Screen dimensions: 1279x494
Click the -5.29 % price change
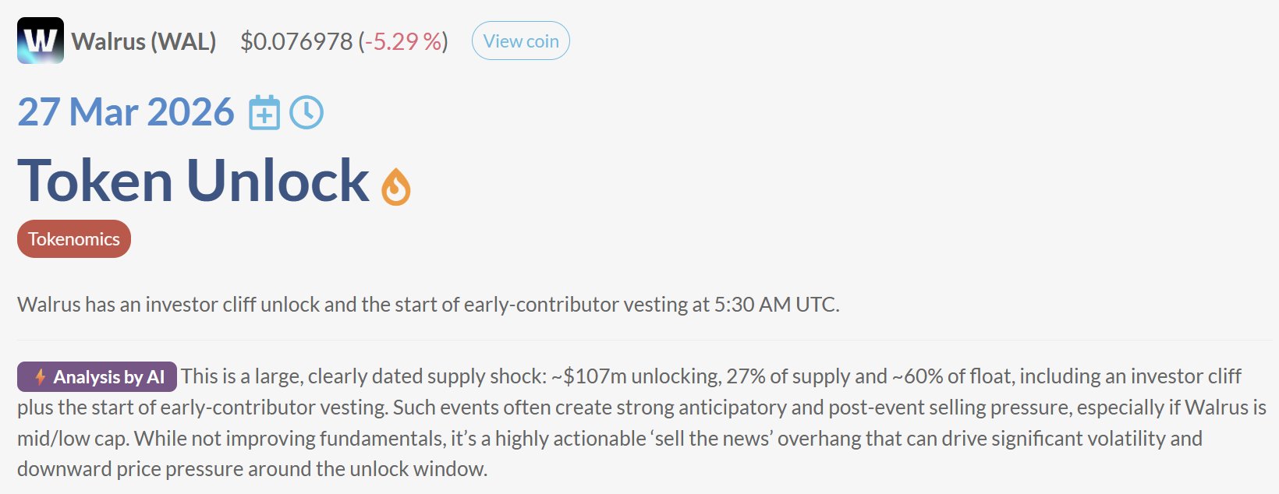(403, 41)
